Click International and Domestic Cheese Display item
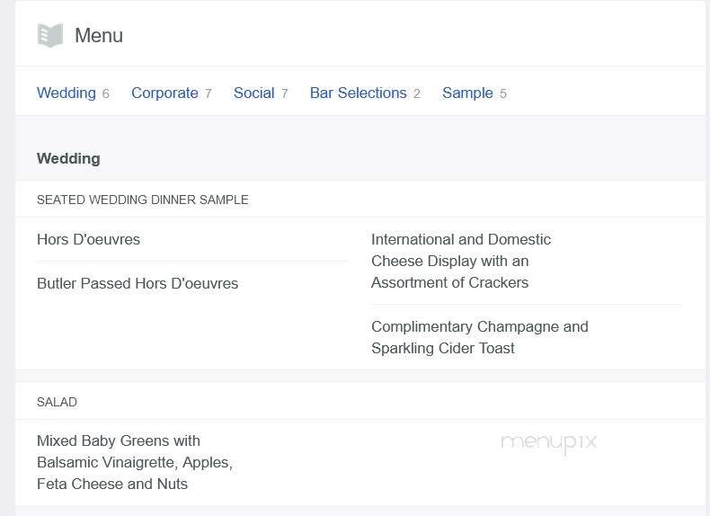Image resolution: width=710 pixels, height=516 pixels. point(461,261)
